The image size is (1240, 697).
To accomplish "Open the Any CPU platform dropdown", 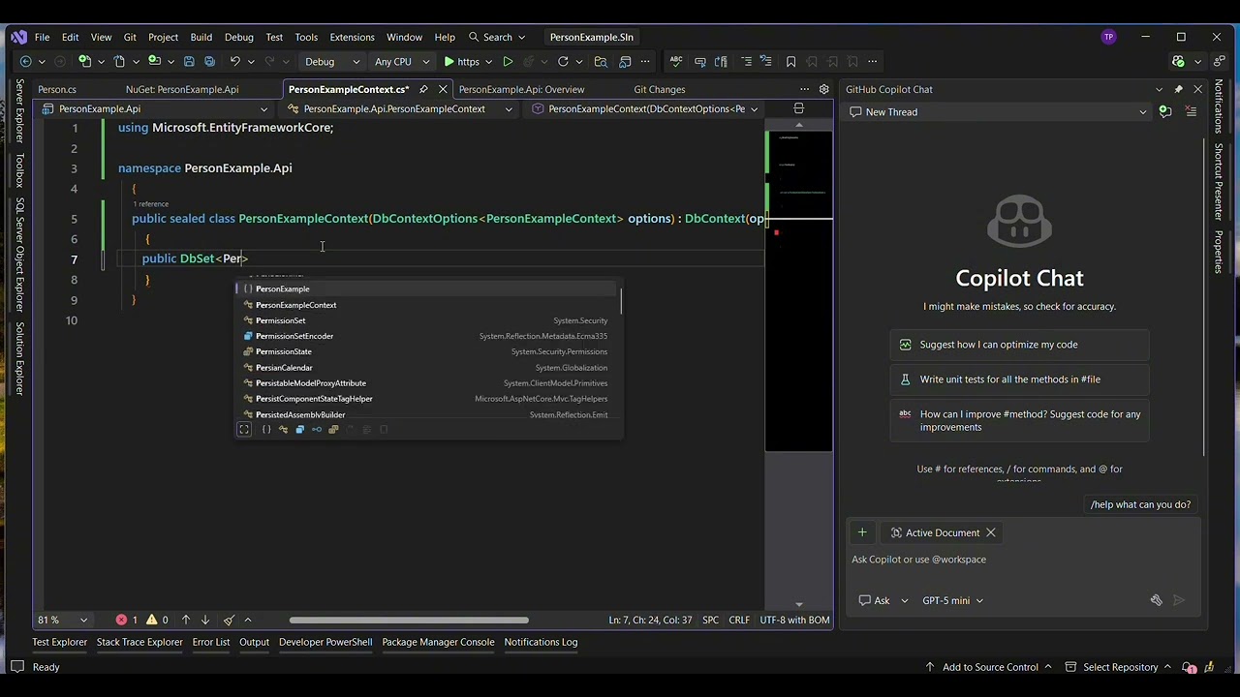I will click(x=402, y=61).
